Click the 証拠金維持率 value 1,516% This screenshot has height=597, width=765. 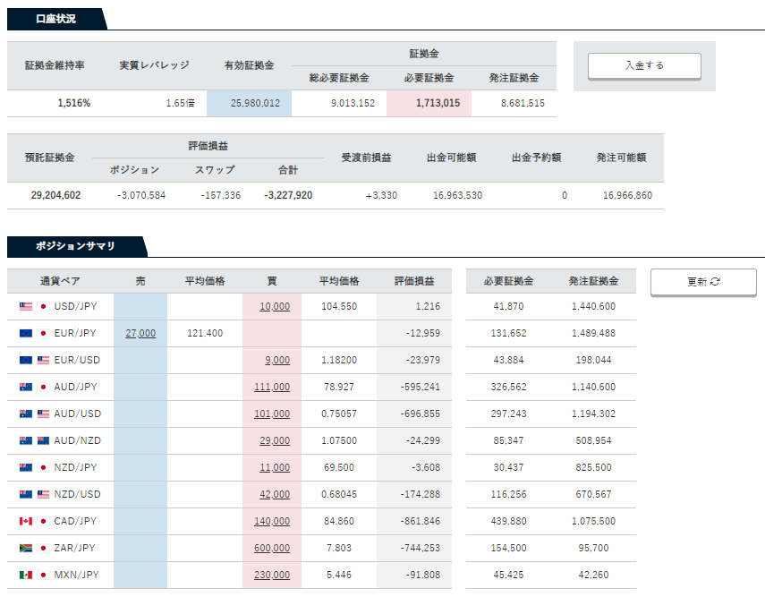(74, 103)
